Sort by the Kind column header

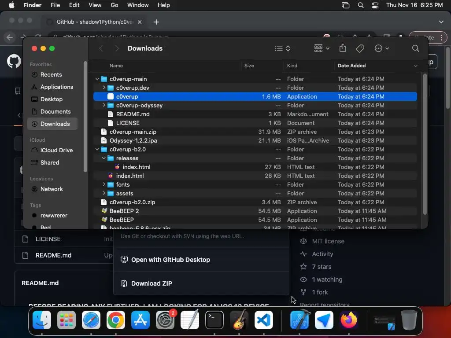(x=292, y=66)
